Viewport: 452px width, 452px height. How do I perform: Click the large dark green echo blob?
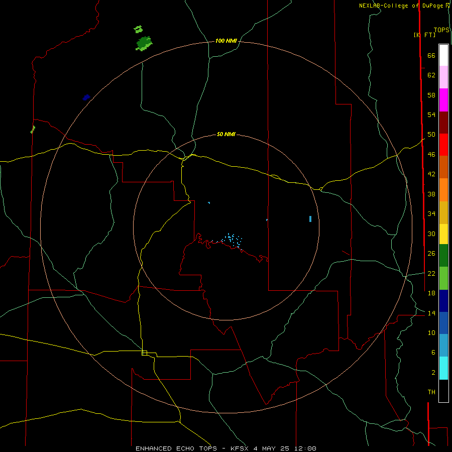click(144, 44)
